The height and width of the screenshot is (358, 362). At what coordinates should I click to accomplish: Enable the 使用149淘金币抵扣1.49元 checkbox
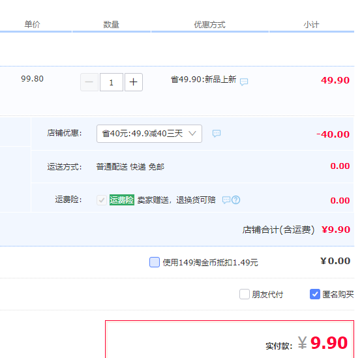(x=155, y=262)
